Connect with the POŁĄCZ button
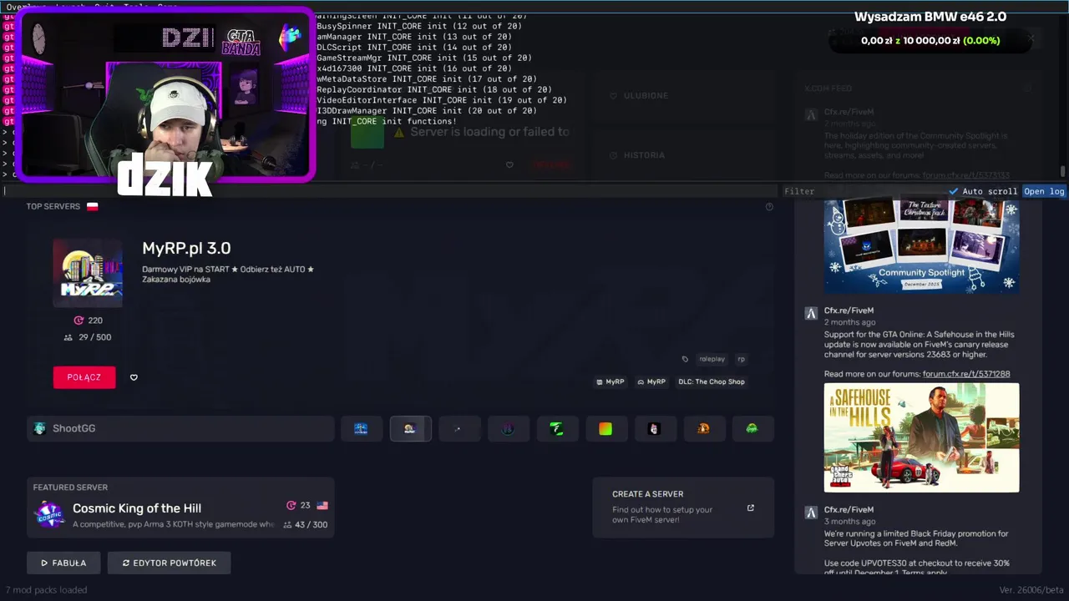Viewport: 1069px width, 601px height. (84, 377)
